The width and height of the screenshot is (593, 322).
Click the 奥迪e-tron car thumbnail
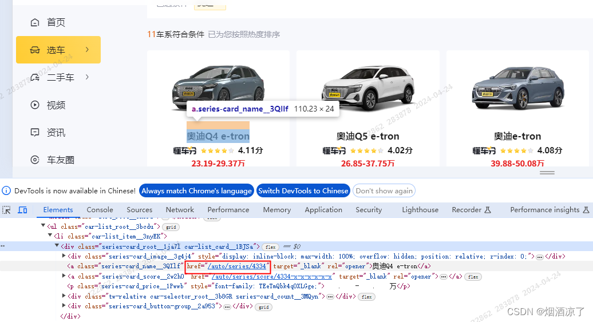518,88
